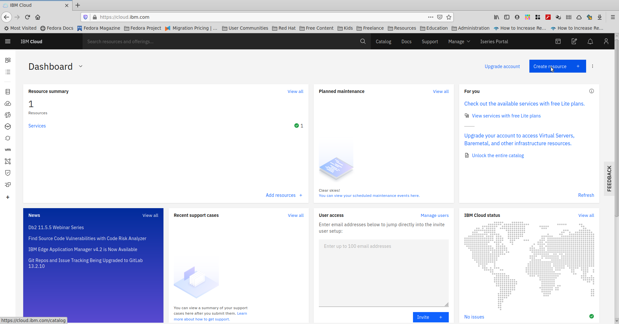
Task: Open the user profile icon
Action: pyautogui.click(x=606, y=41)
